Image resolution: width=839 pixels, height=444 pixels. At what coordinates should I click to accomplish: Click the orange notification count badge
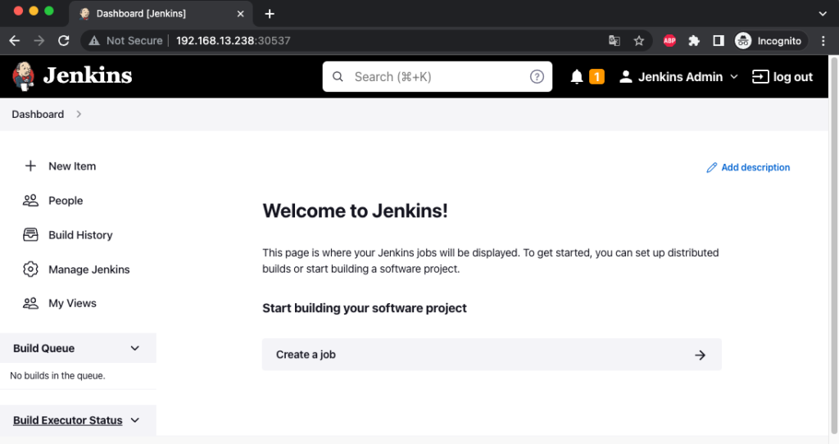[x=596, y=76]
